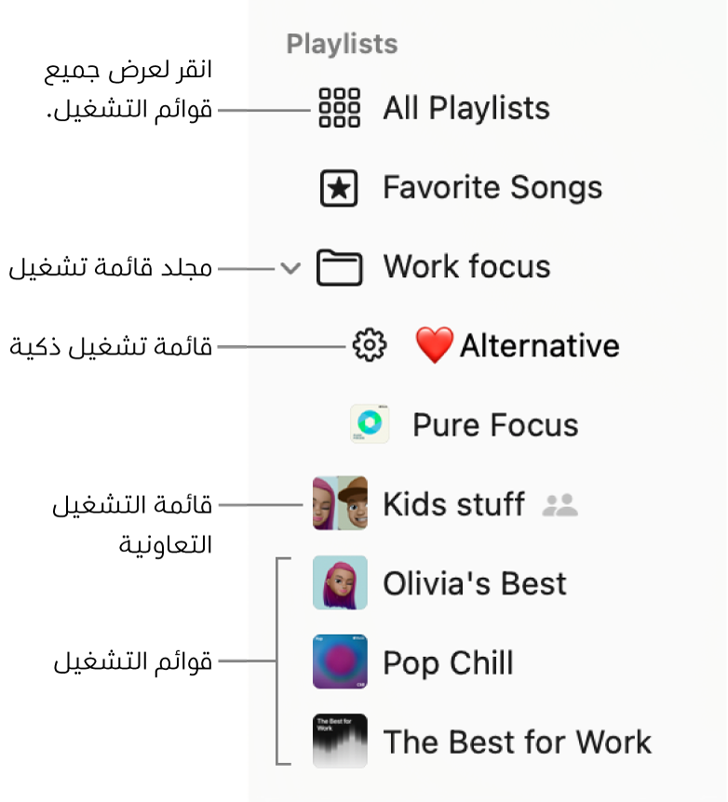Open the Kids stuff collaborative playlist
The height and width of the screenshot is (802, 728).
click(453, 504)
